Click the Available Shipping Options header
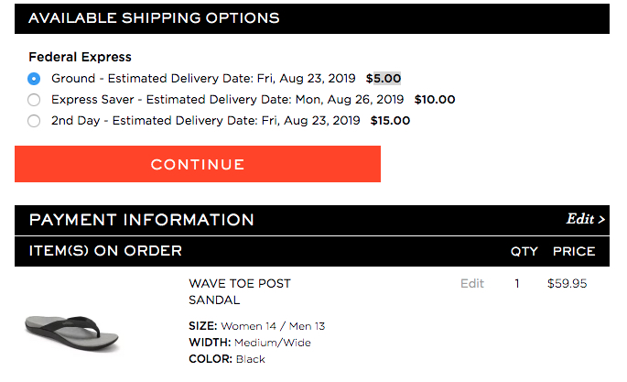The height and width of the screenshot is (382, 627). (x=154, y=18)
